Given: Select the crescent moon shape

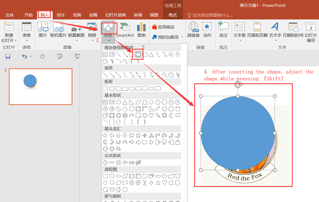Looking at the screenshot, I should [x=171, y=115].
